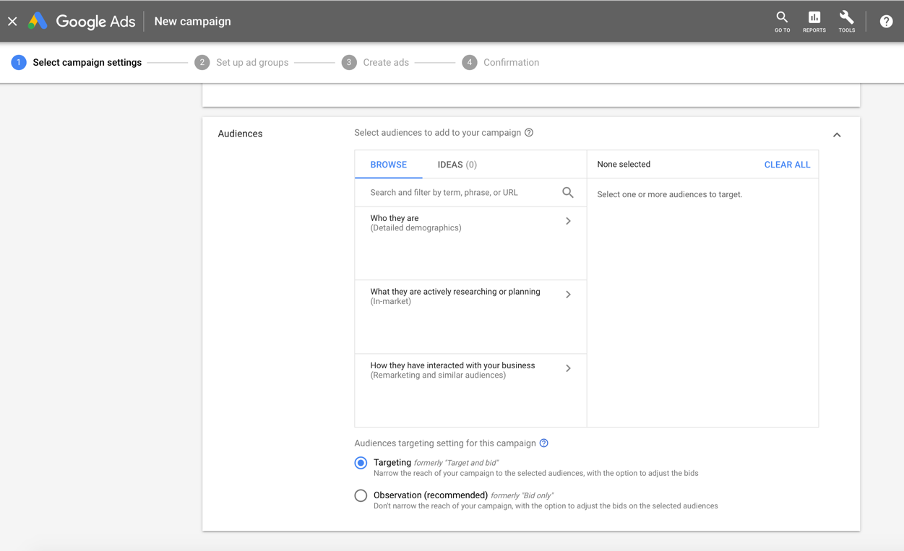Select the Observation (recommended) radio button

click(x=361, y=495)
